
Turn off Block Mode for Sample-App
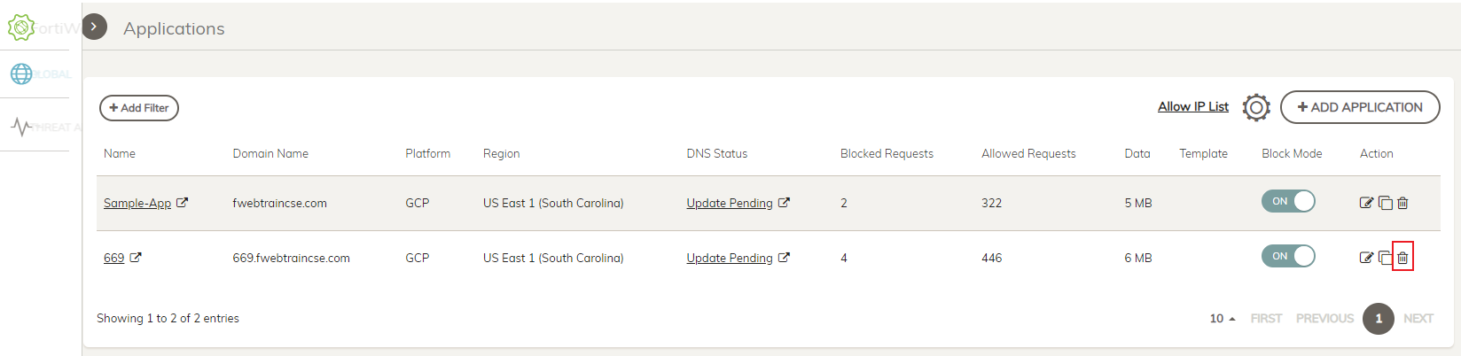pyautogui.click(x=1288, y=201)
